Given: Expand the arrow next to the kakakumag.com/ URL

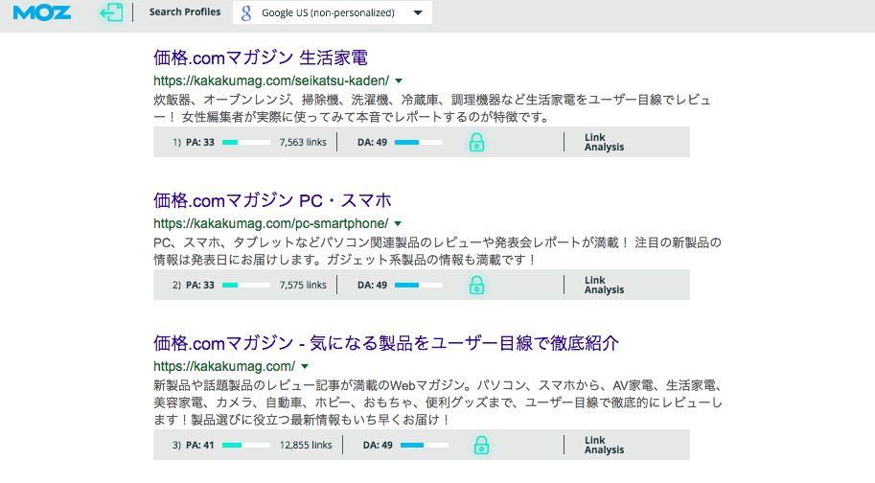Looking at the screenshot, I should 305,366.
